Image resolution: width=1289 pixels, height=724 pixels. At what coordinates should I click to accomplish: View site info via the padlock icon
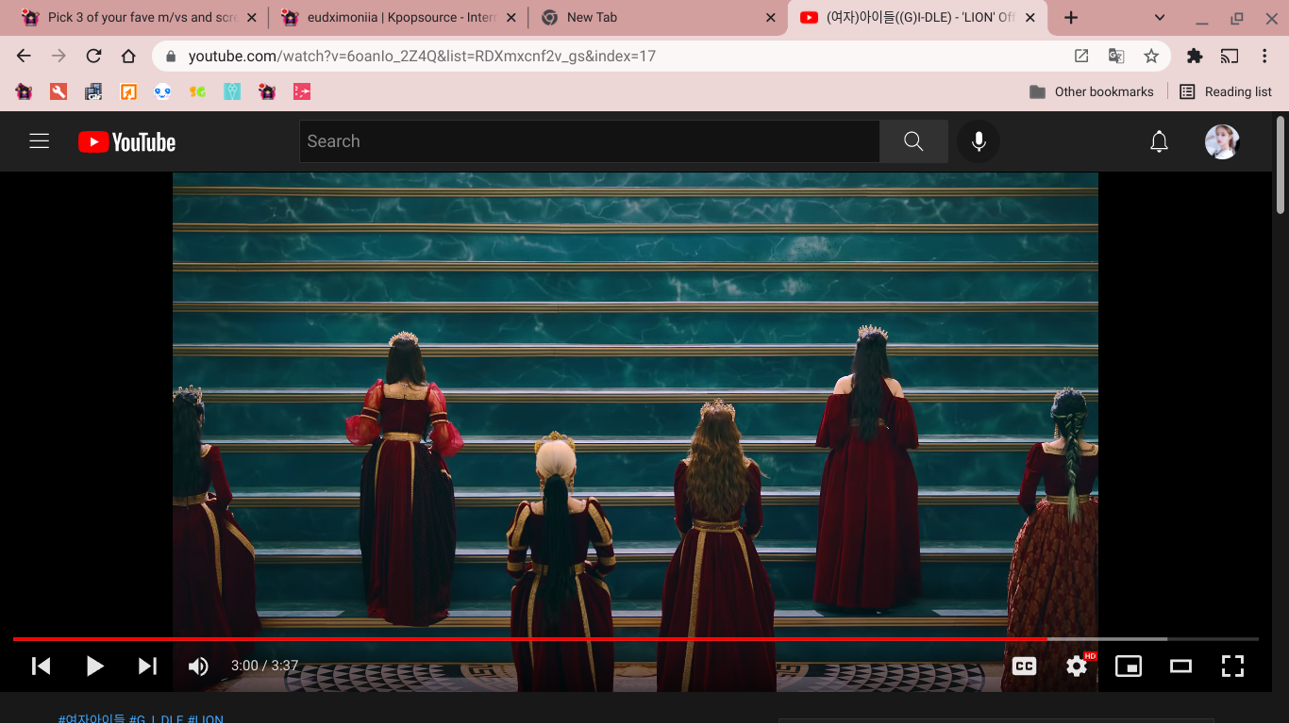(171, 57)
